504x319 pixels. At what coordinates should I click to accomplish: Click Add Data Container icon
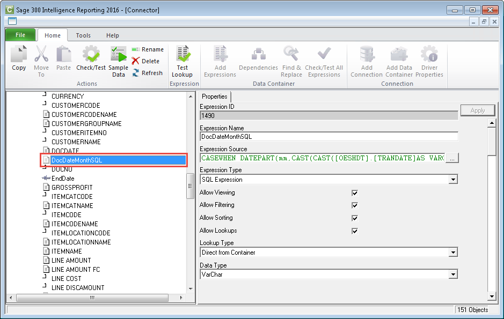click(399, 54)
